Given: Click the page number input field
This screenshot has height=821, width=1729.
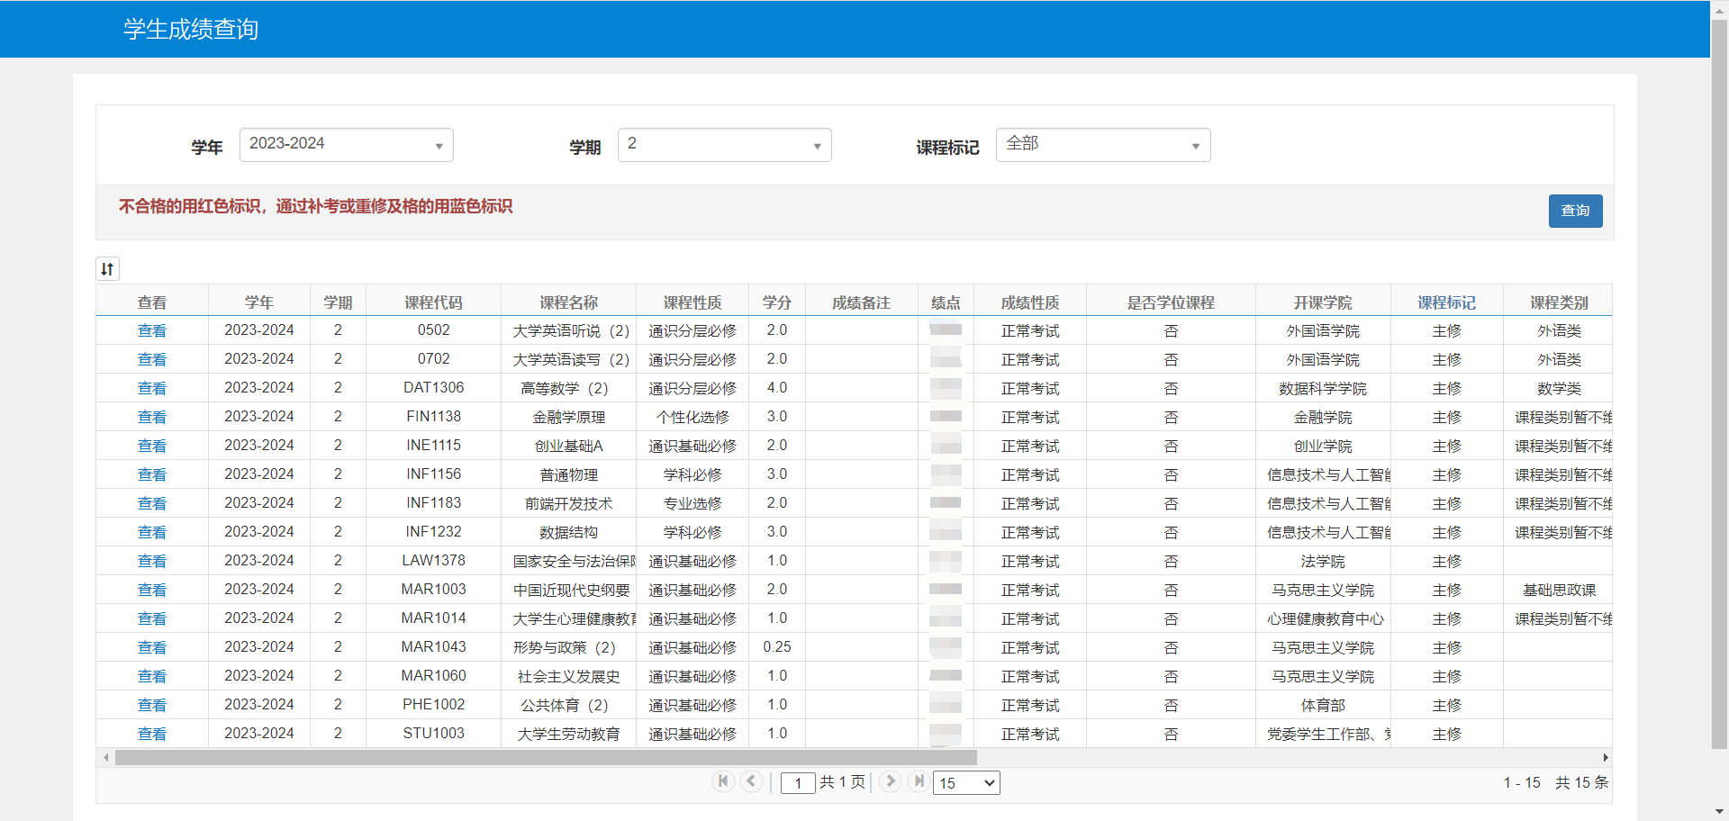Looking at the screenshot, I should 798,783.
